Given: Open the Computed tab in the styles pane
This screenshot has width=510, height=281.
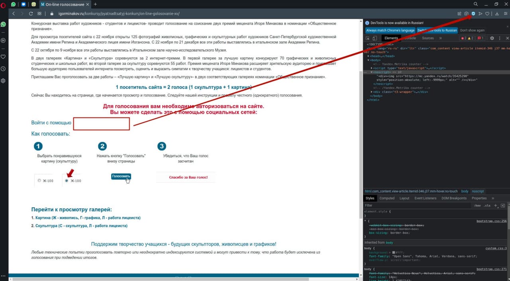Looking at the screenshot, I should tap(386, 198).
